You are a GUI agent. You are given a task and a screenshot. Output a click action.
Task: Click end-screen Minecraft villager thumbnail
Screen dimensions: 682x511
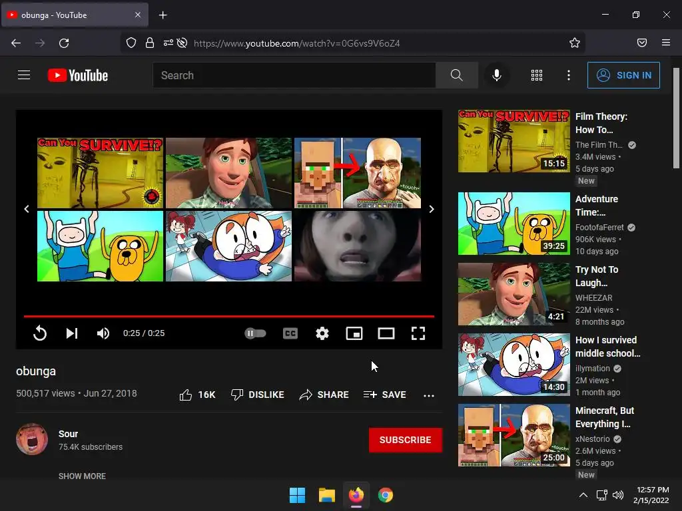(x=358, y=173)
